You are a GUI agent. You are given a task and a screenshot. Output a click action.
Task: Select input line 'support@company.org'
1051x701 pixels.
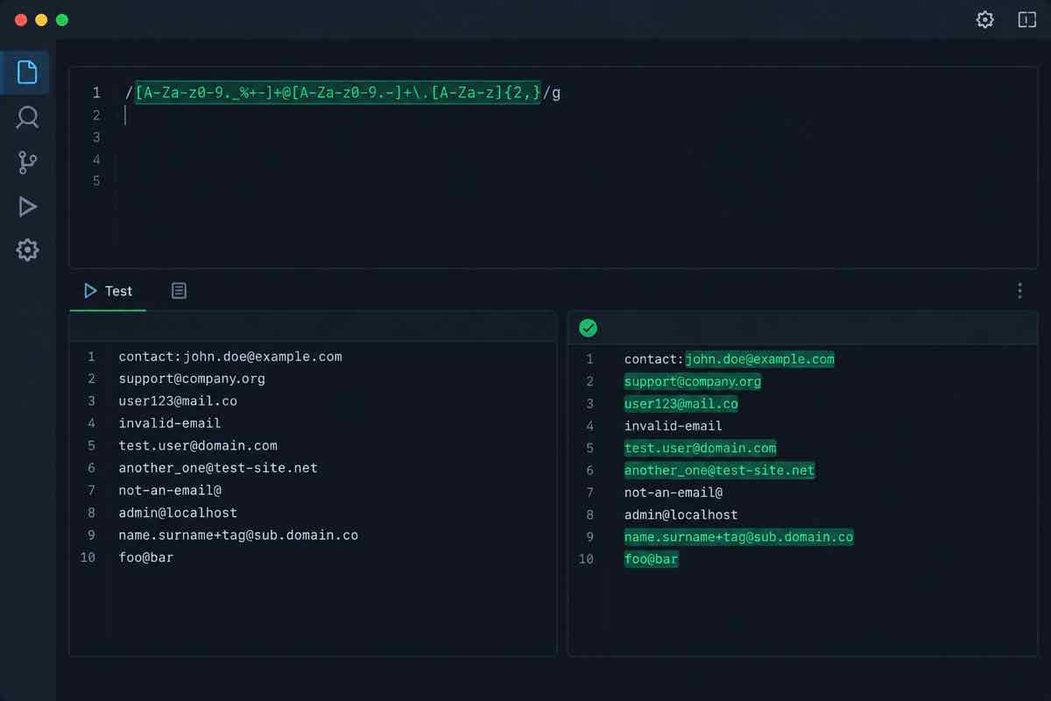(192, 379)
